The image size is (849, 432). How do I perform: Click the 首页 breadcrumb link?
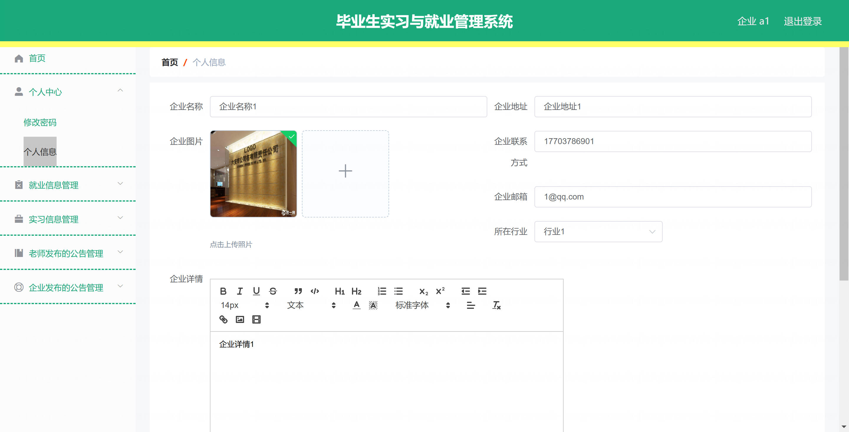[170, 62]
